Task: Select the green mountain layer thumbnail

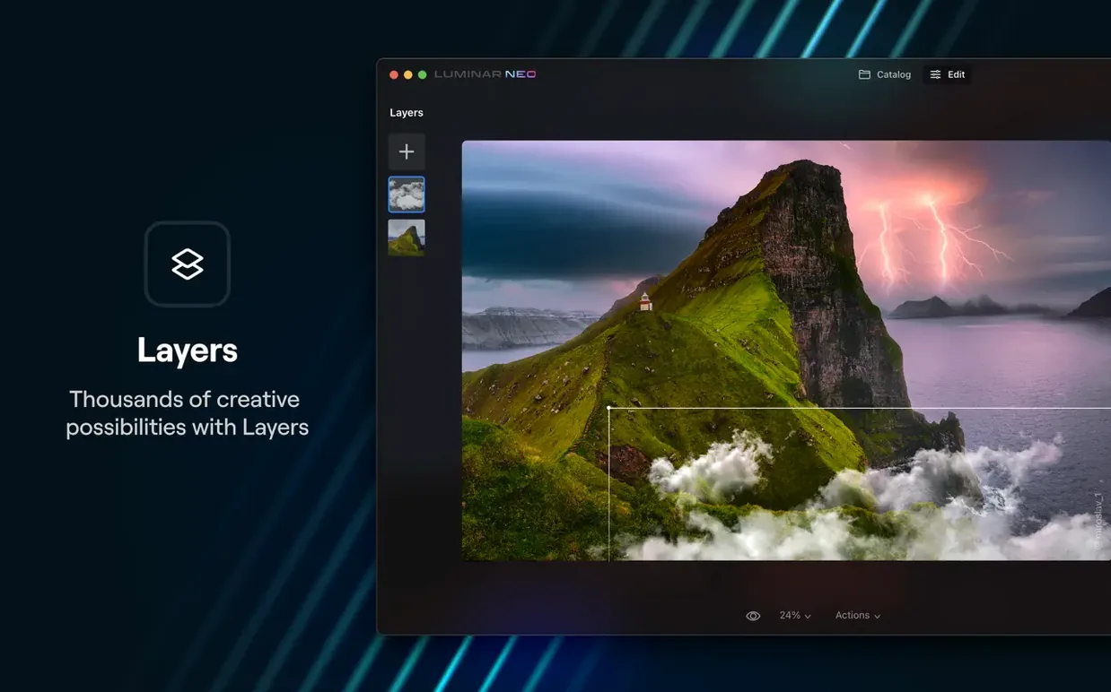Action: click(x=407, y=238)
